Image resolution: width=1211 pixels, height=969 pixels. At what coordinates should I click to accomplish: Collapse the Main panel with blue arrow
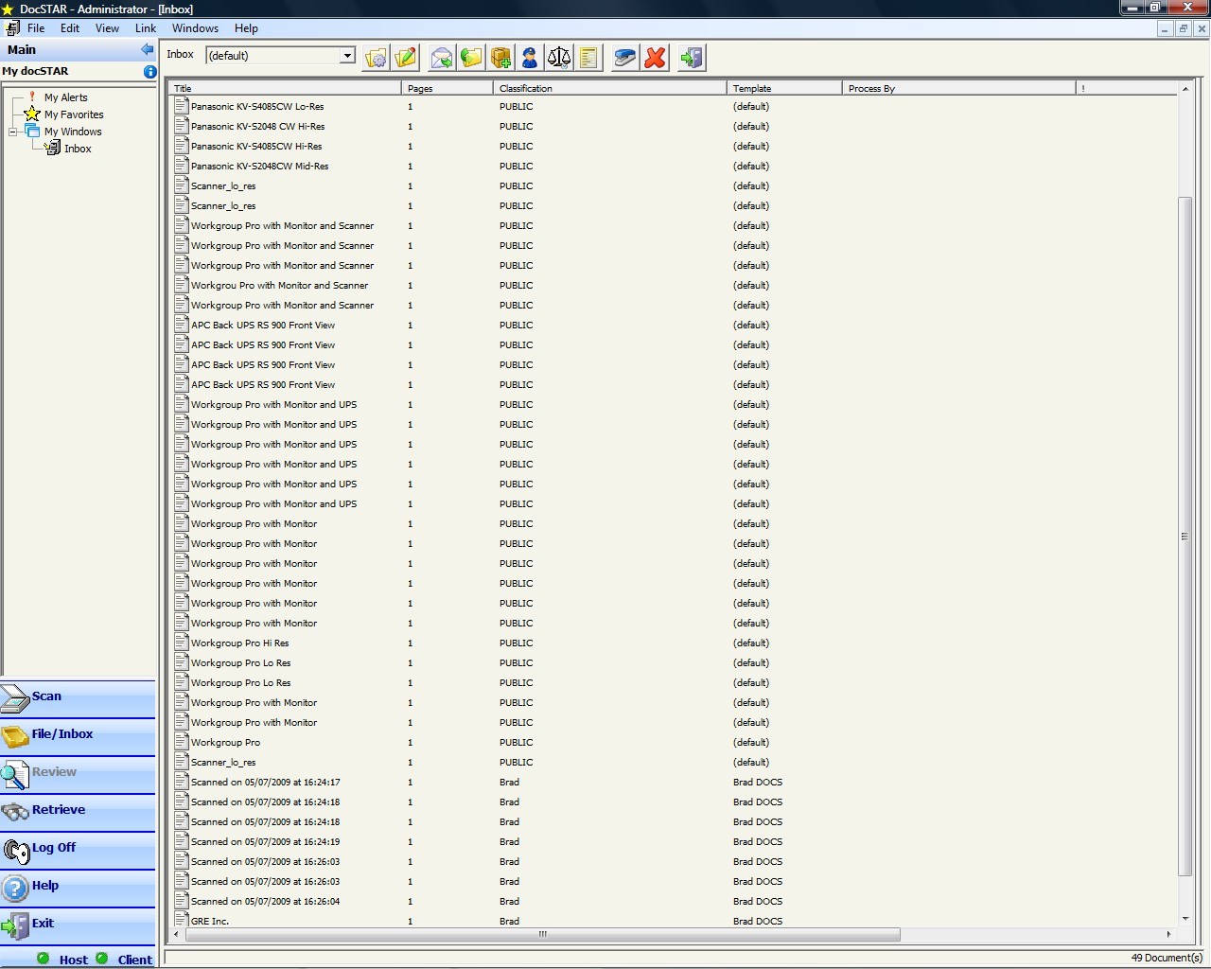pos(147,49)
